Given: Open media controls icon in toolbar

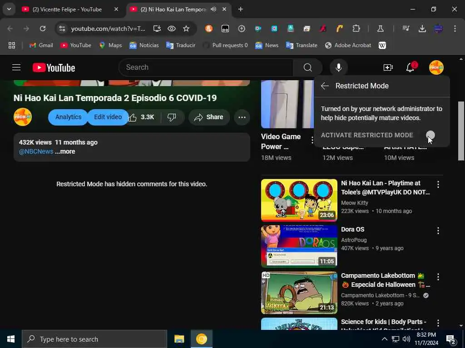Looking at the screenshot, I should (x=406, y=29).
